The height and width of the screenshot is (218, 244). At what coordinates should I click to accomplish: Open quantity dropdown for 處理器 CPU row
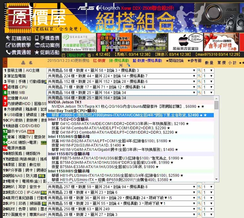(208, 87)
